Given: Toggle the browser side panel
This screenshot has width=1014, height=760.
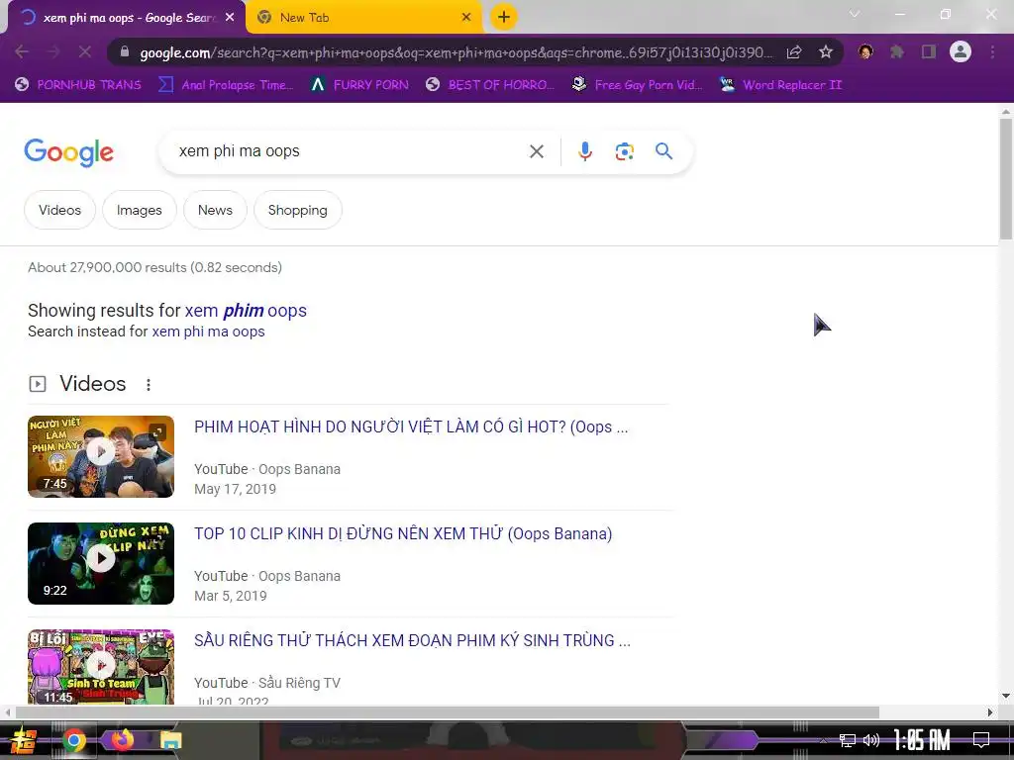Looking at the screenshot, I should pos(929,51).
